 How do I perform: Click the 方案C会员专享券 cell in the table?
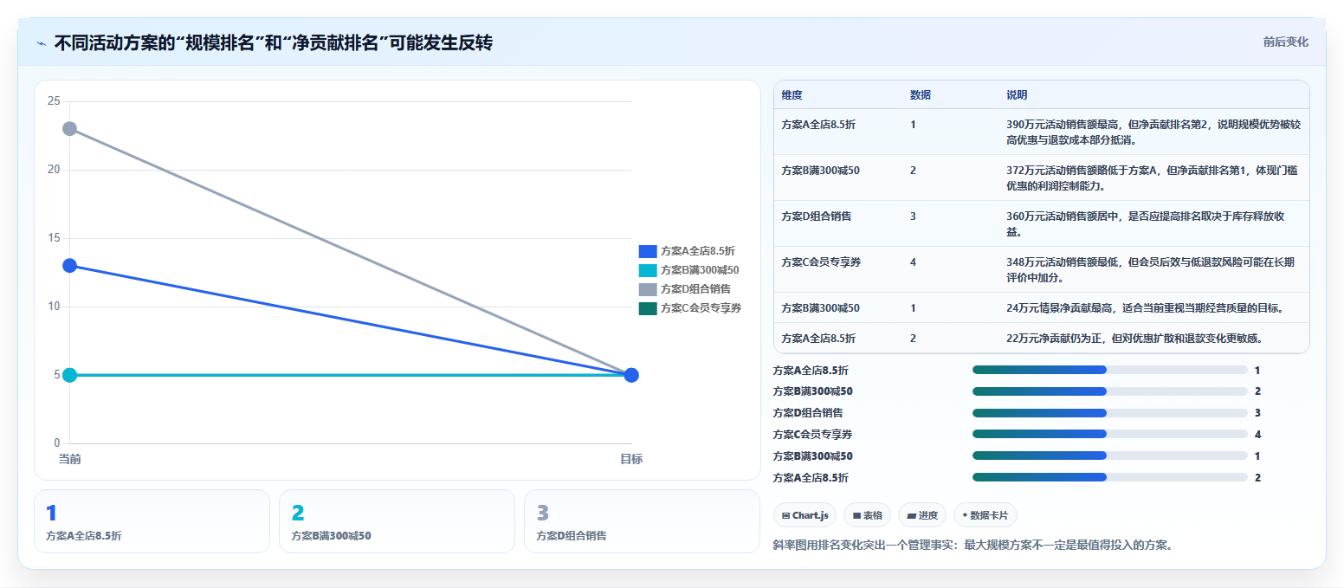821,262
